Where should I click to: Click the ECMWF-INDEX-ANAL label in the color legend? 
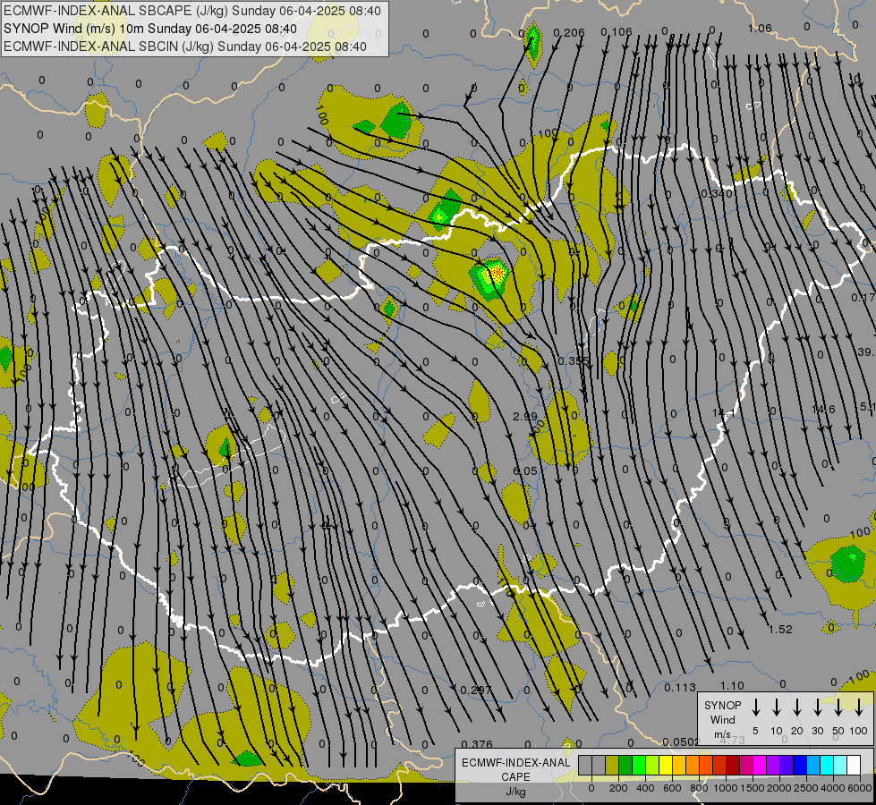[x=515, y=763]
